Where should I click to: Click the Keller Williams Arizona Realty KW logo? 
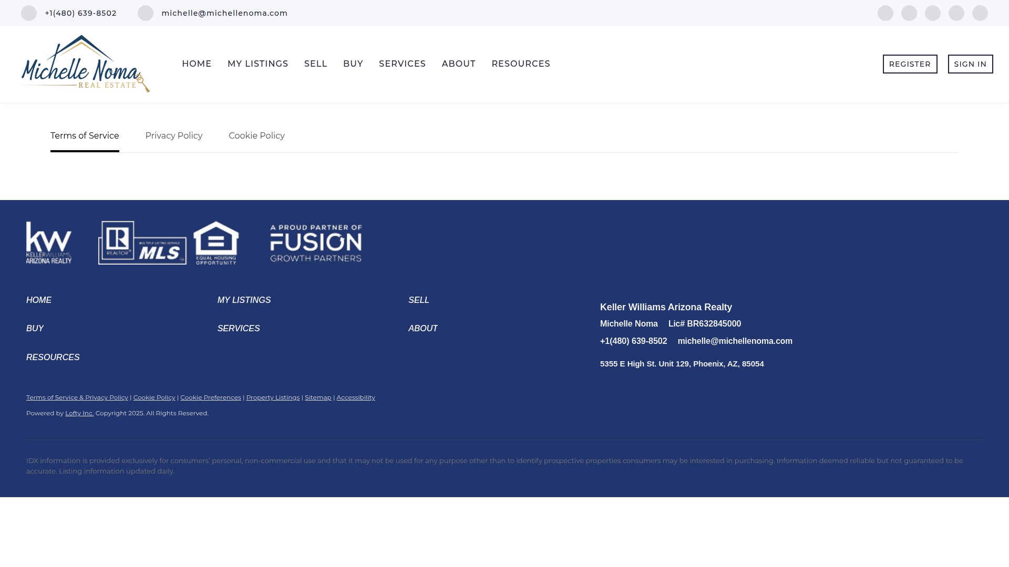49,243
